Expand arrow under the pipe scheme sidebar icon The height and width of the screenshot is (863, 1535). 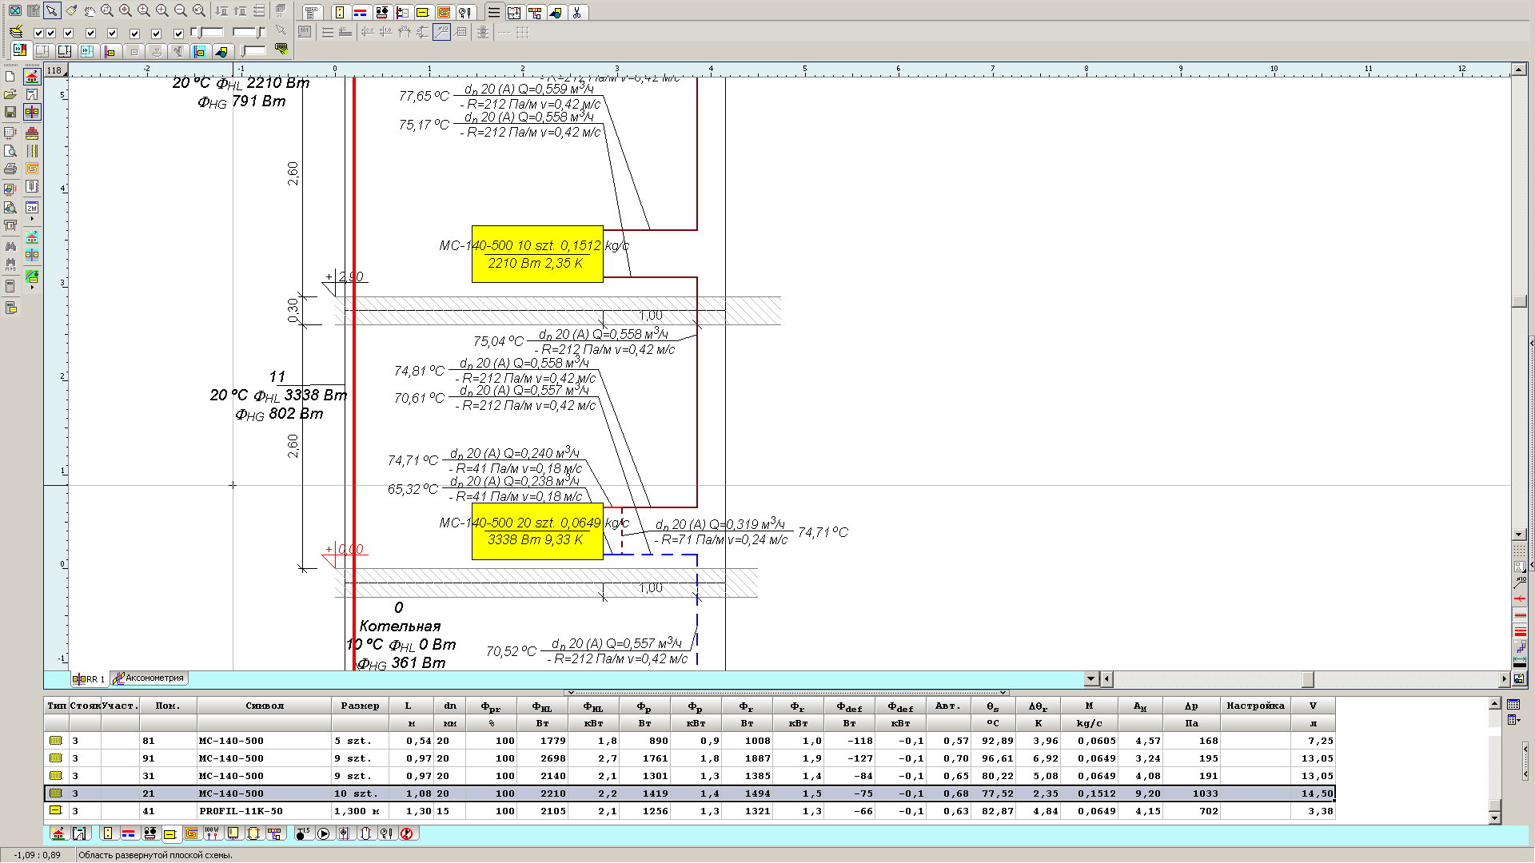(32, 287)
